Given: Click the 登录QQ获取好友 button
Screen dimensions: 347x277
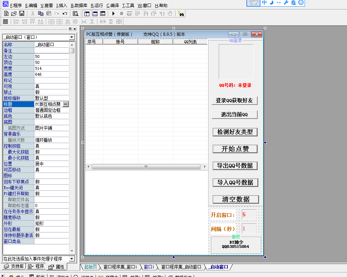Looking at the screenshot, I should point(234,101).
